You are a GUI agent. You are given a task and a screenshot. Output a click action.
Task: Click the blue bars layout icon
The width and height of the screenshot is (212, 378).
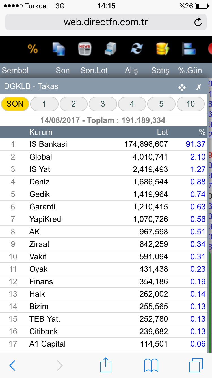189,49
